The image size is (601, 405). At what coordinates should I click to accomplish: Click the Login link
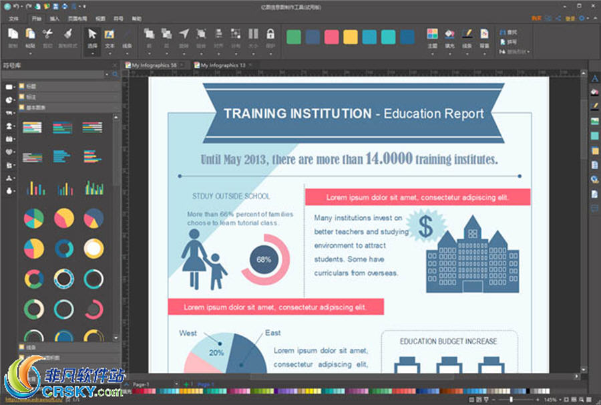coord(570,19)
